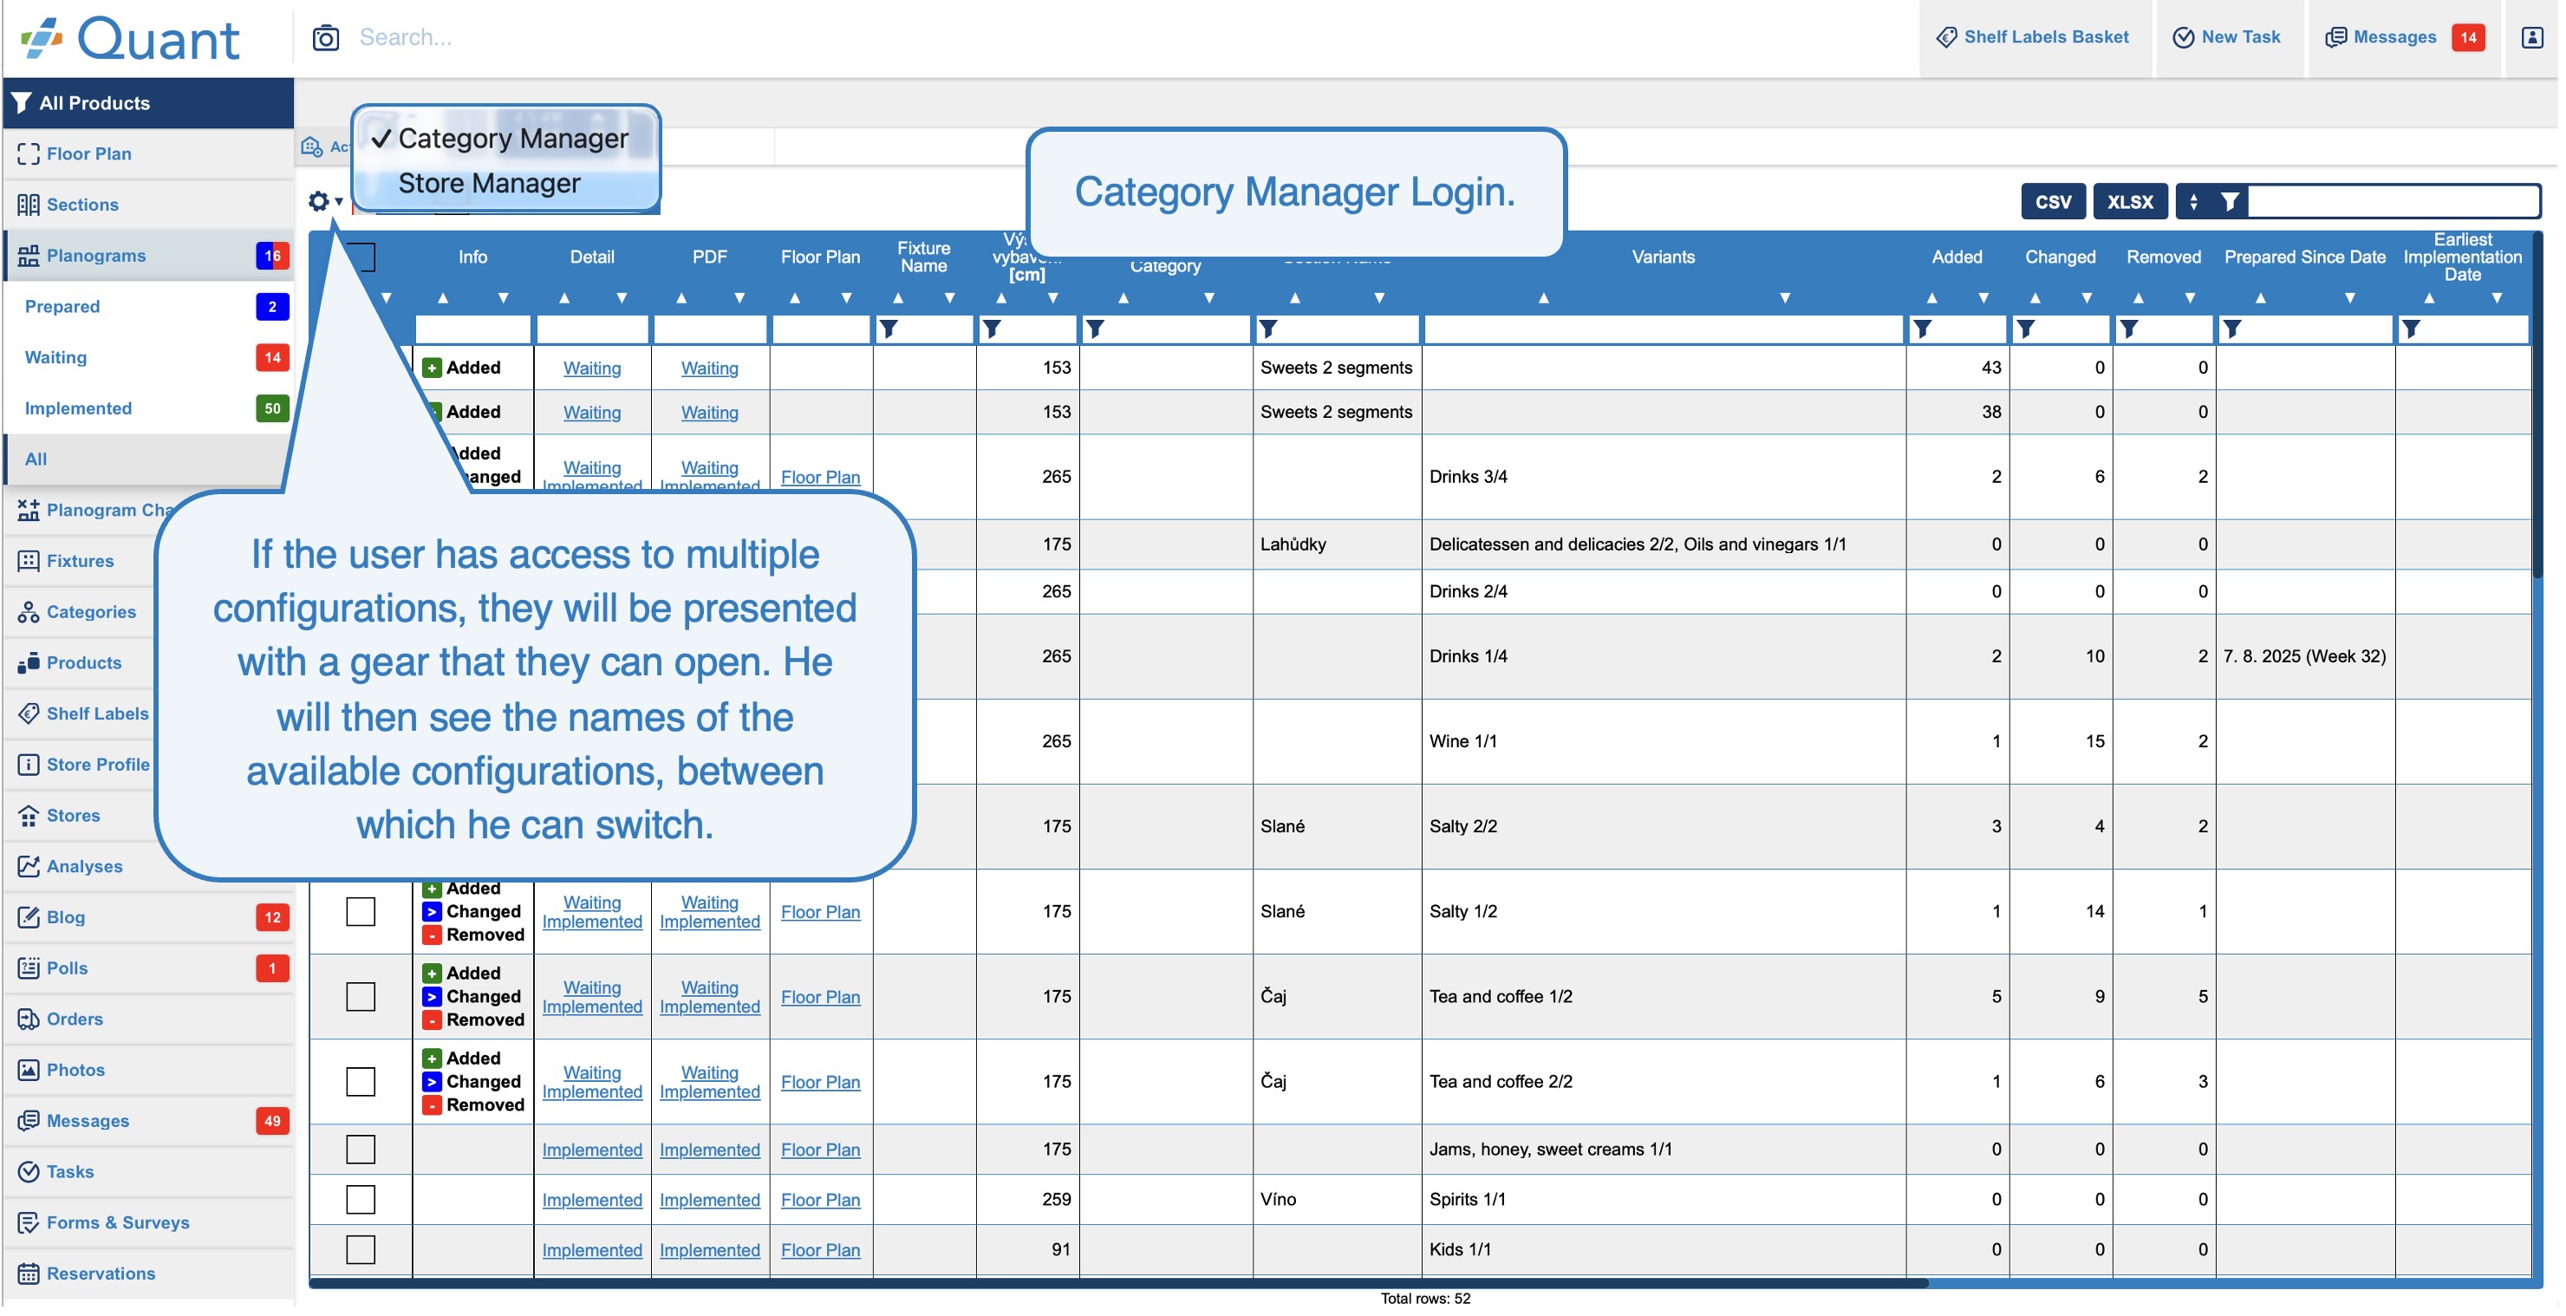Open the user profile icon
Viewport: 2566px width, 1316px height.
[2532, 38]
